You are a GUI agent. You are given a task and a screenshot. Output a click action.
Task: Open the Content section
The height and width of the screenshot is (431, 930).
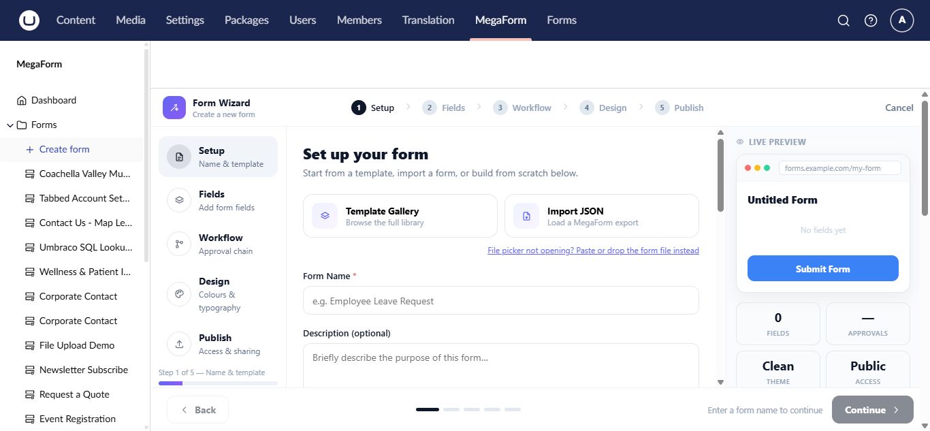tap(76, 20)
